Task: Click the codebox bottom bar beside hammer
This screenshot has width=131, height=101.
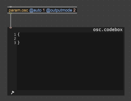Action: click(69, 93)
